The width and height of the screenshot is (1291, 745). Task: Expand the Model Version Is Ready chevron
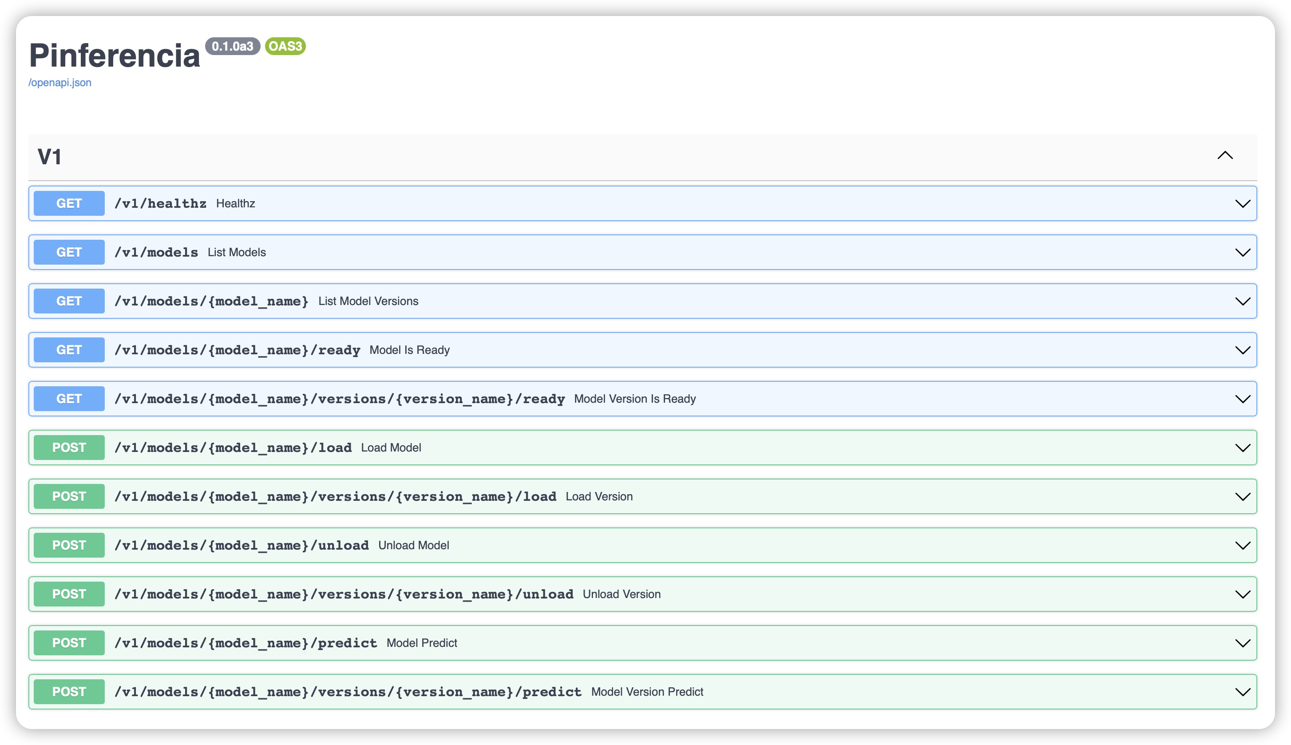pos(1243,399)
